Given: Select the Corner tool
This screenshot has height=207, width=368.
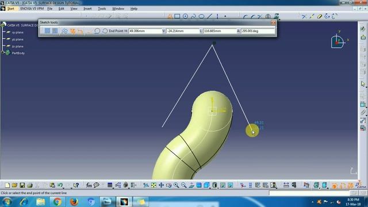Looking at the screenshot, I should point(245,17).
